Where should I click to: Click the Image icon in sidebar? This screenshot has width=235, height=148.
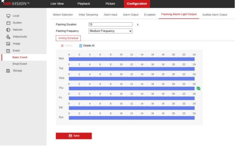click(9, 44)
